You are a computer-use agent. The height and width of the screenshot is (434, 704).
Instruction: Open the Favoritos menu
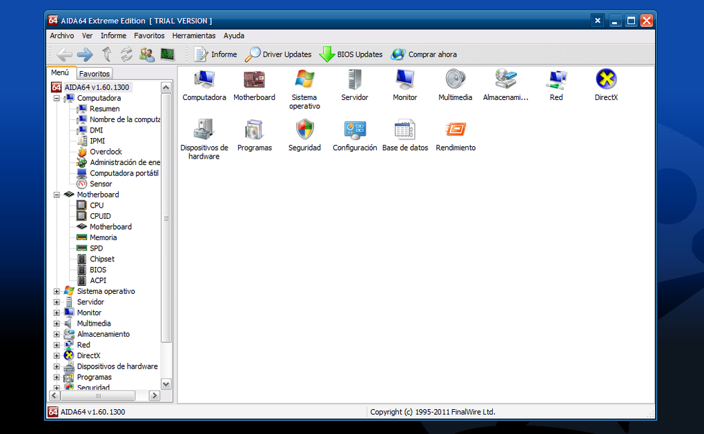(149, 35)
